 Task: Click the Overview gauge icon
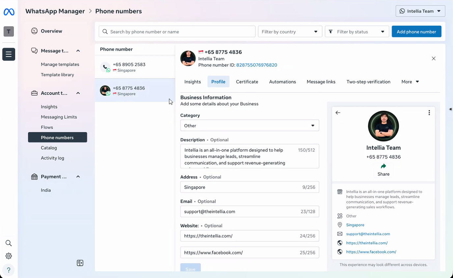pyautogui.click(x=34, y=31)
